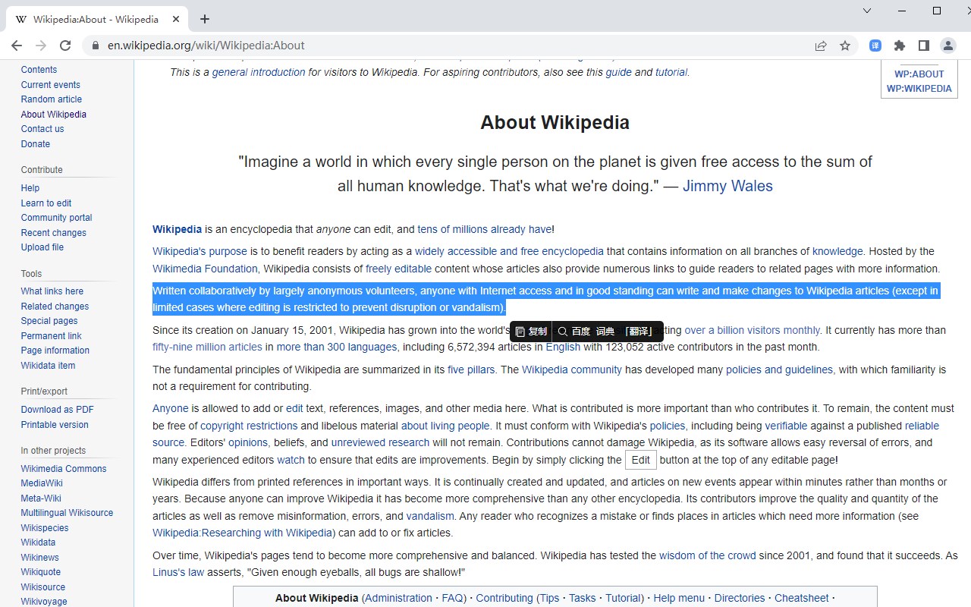The height and width of the screenshot is (607, 971).
Task: Open five pillars link
Action: click(471, 370)
